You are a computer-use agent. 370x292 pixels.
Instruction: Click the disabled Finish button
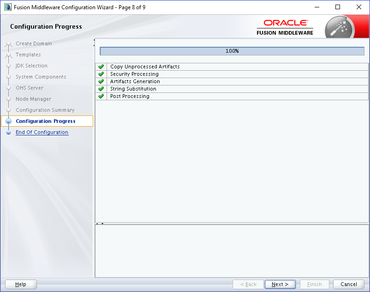tap(314, 284)
